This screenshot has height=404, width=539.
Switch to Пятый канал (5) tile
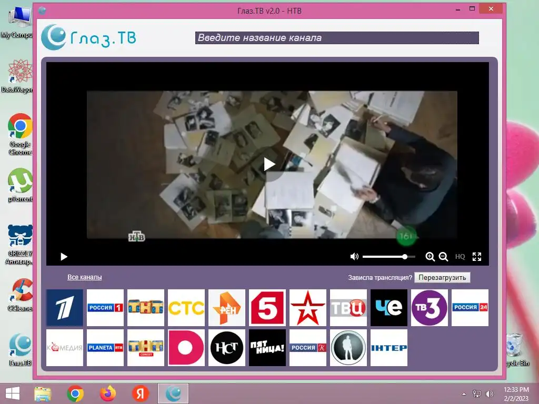(267, 307)
